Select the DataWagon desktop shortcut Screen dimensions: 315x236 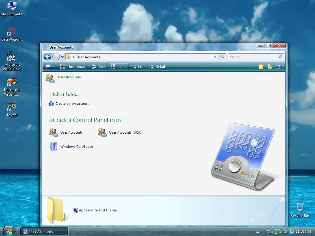pyautogui.click(x=12, y=34)
